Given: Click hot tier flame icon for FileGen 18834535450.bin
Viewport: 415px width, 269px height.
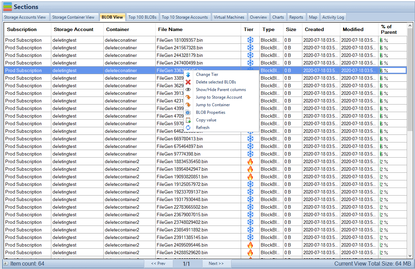Looking at the screenshot, I should (x=250, y=161).
